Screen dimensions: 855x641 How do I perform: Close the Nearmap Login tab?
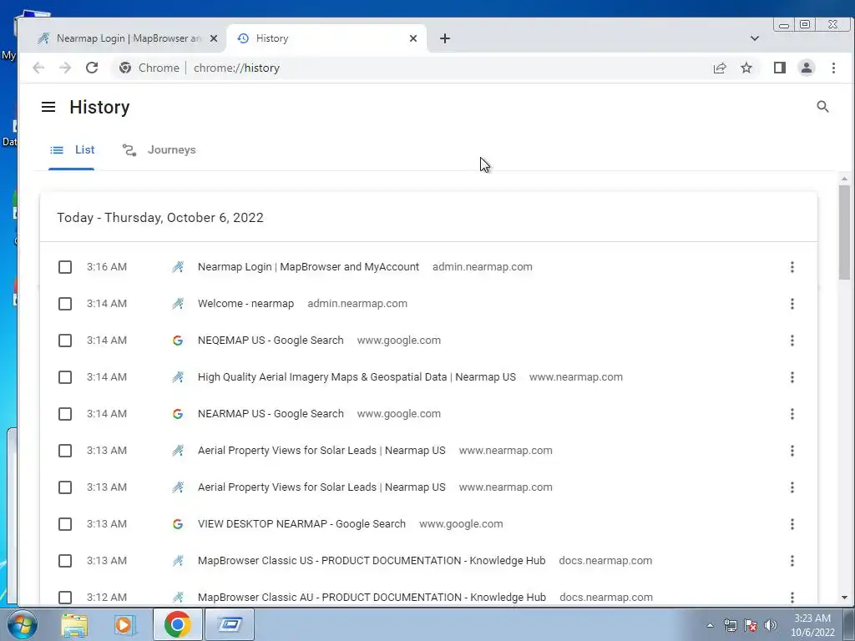[214, 38]
